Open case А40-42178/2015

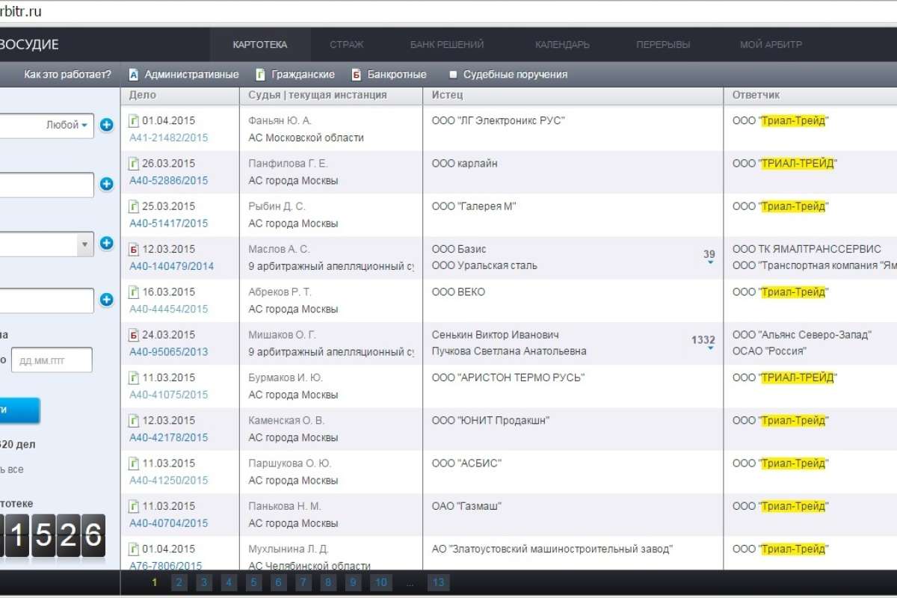[x=169, y=437]
